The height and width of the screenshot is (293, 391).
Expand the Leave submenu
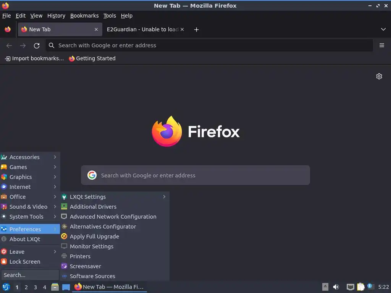click(x=30, y=252)
